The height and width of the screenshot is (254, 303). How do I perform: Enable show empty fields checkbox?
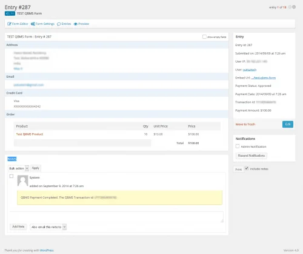point(204,36)
